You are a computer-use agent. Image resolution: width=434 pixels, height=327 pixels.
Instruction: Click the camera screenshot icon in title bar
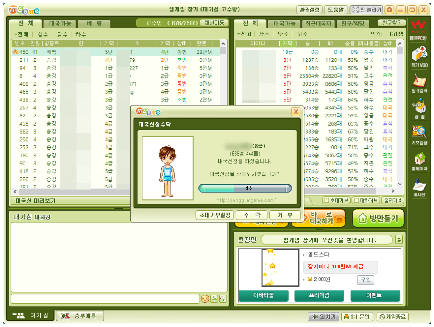(x=389, y=10)
